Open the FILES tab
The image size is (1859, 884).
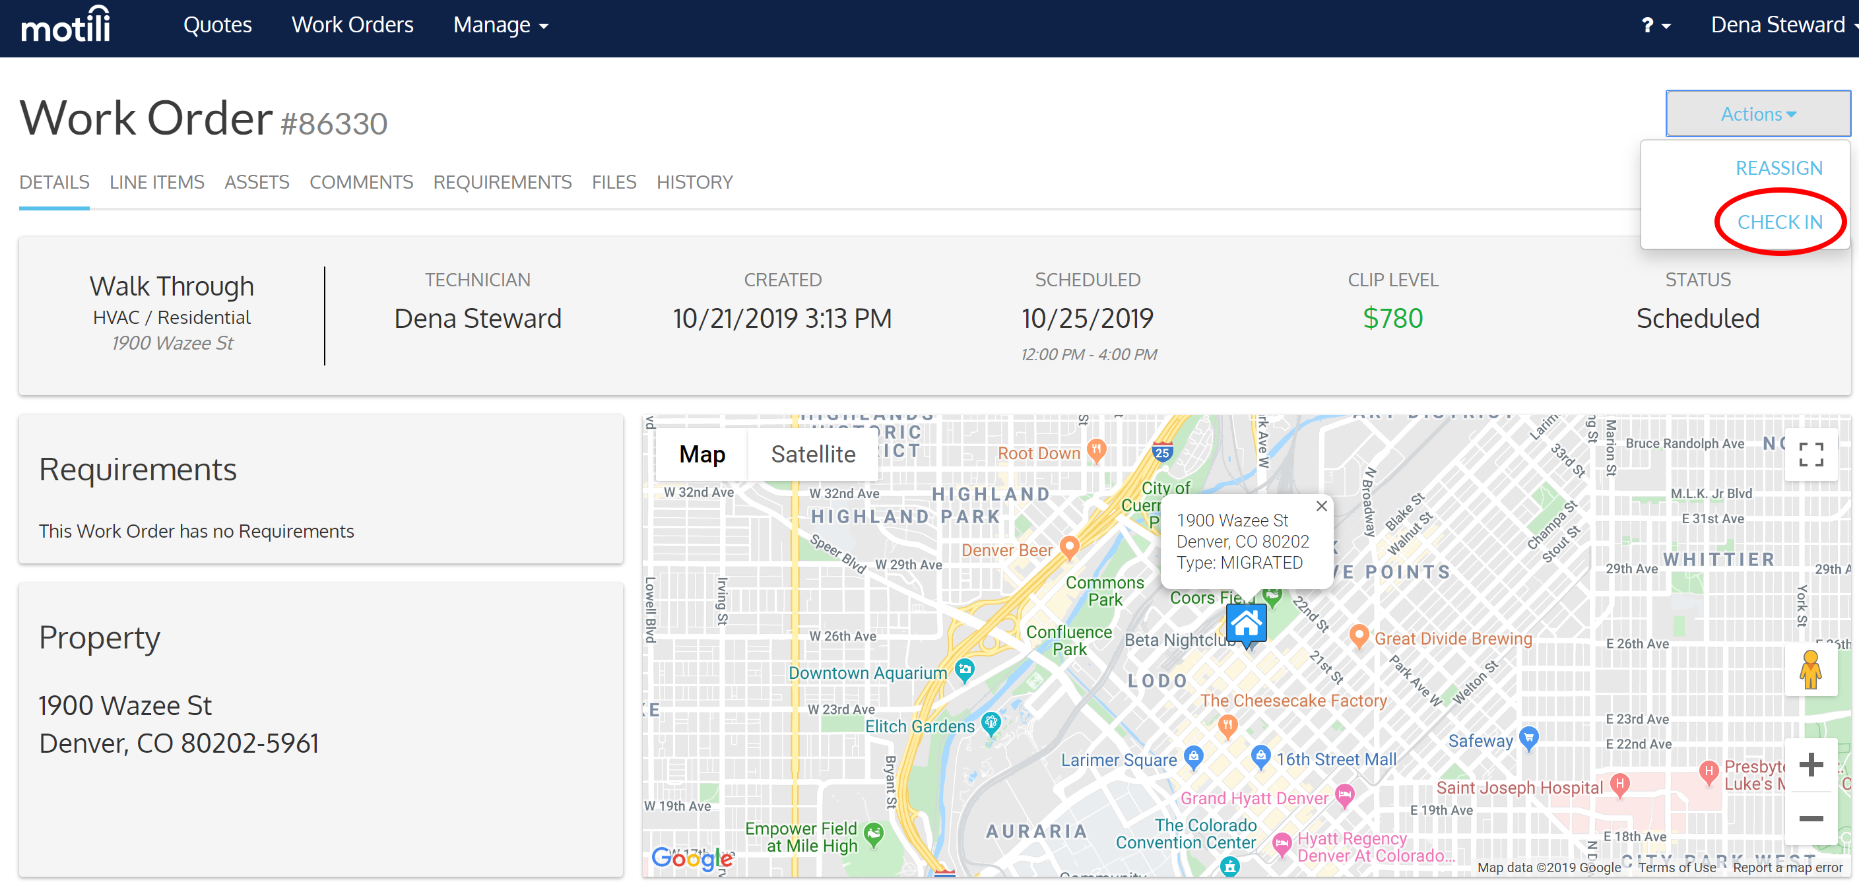614,182
